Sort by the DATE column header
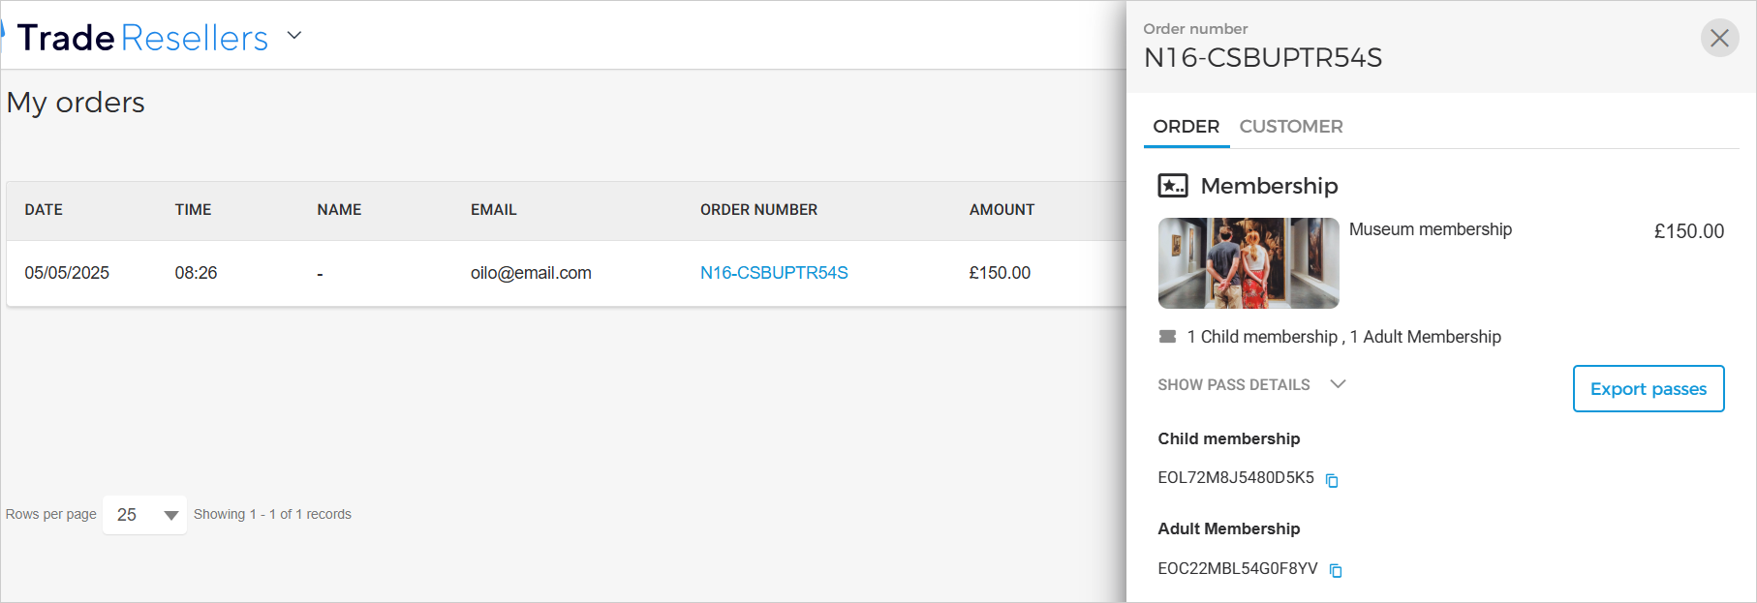 pos(44,210)
